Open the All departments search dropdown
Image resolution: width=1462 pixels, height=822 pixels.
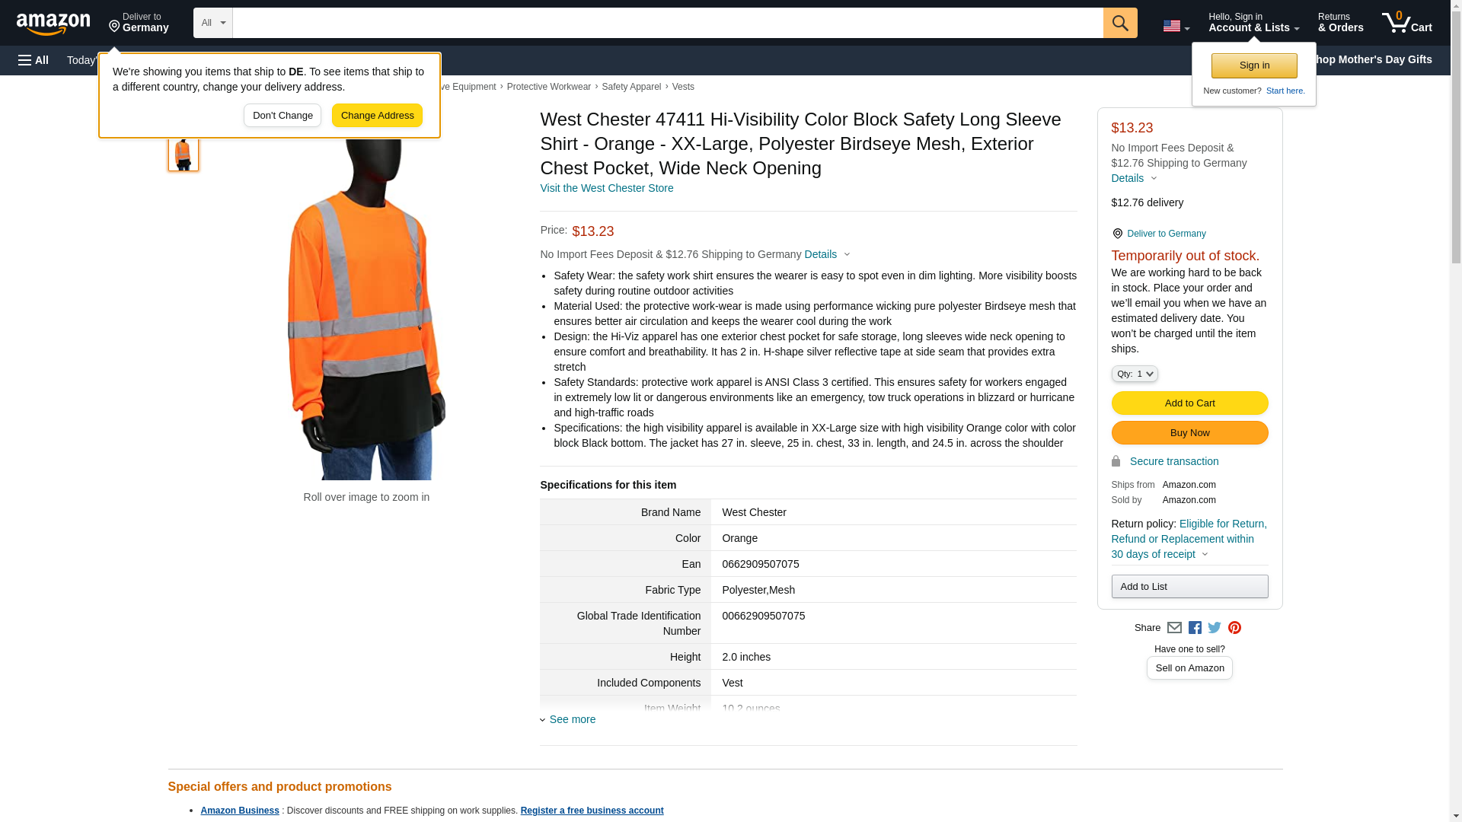pyautogui.click(x=212, y=23)
